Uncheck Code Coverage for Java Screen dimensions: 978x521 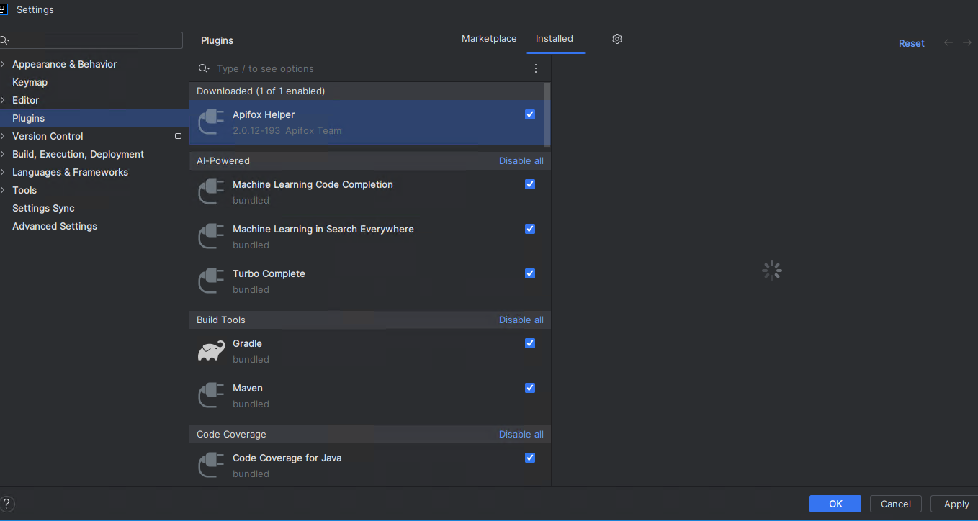point(530,458)
